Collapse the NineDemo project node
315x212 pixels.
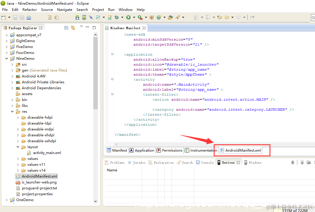(6, 59)
